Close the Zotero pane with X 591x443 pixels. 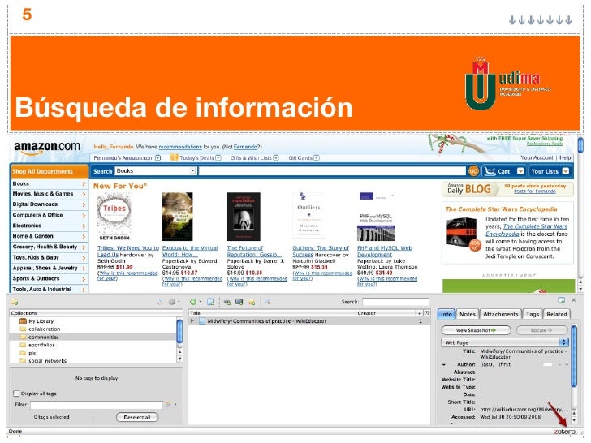pos(574,300)
